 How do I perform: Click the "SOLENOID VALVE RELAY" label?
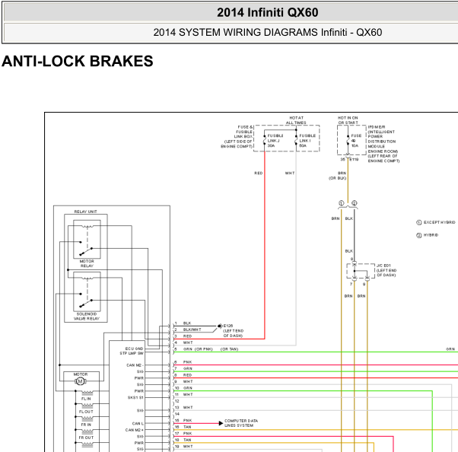[87, 316]
